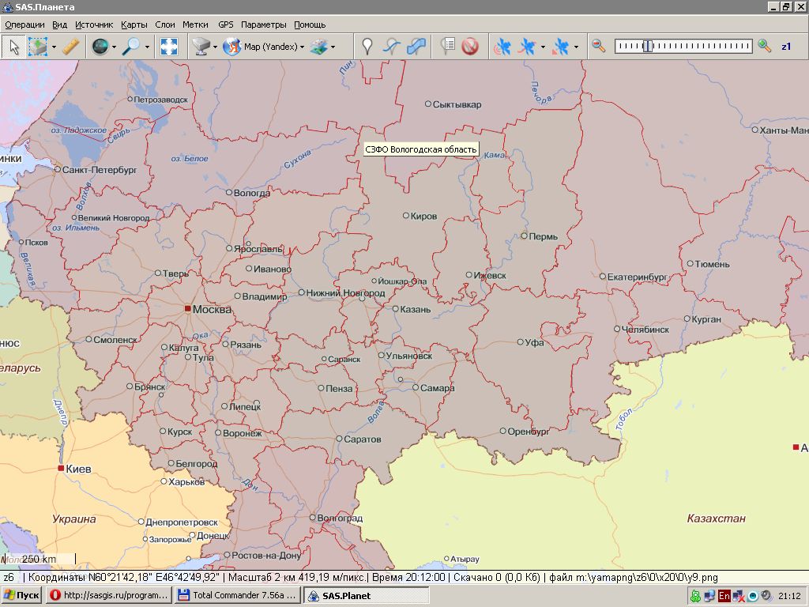Switch to Total Commander taskbar button

pos(237,595)
